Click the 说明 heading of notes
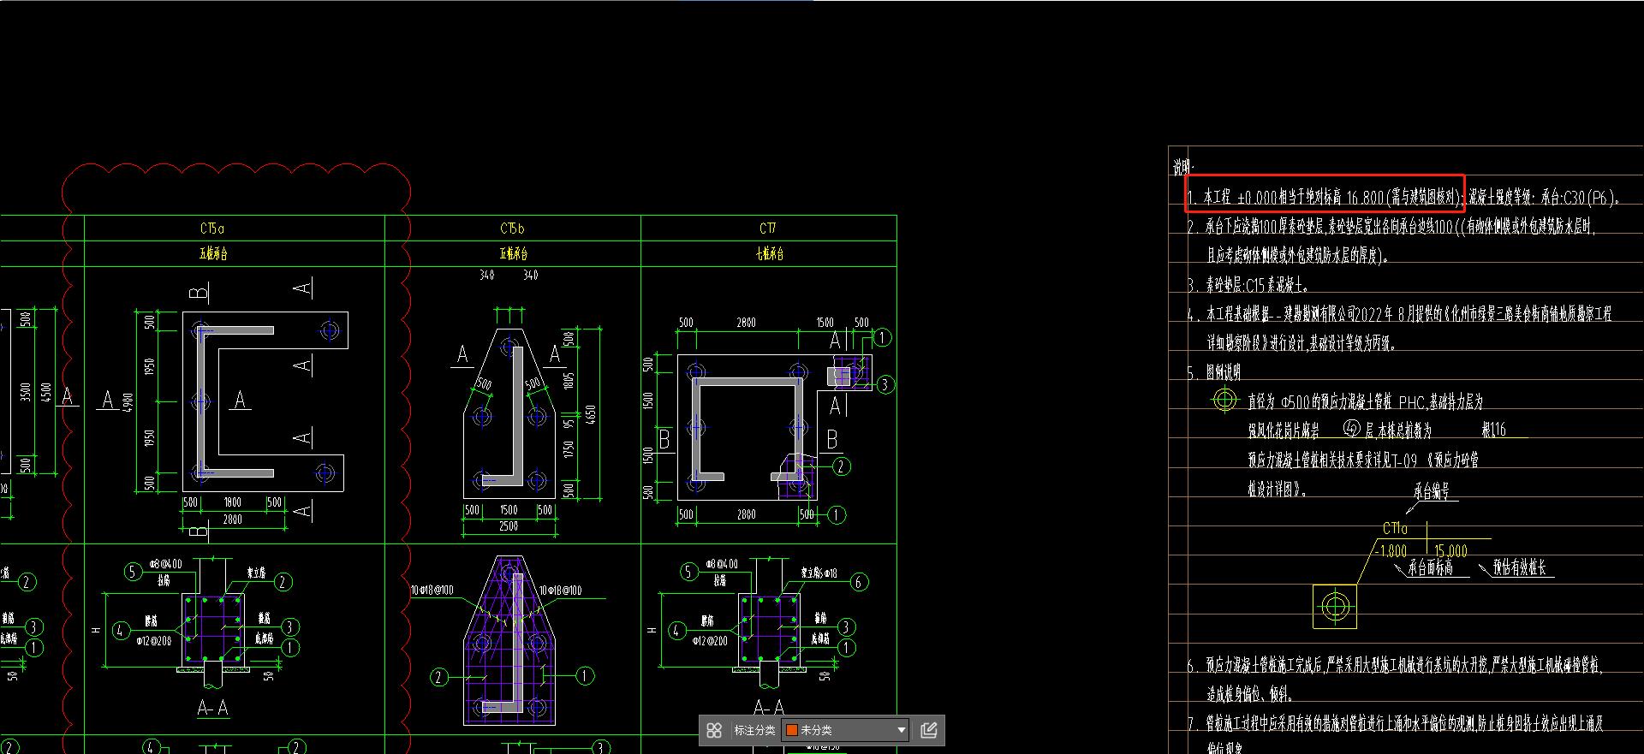 1182,167
